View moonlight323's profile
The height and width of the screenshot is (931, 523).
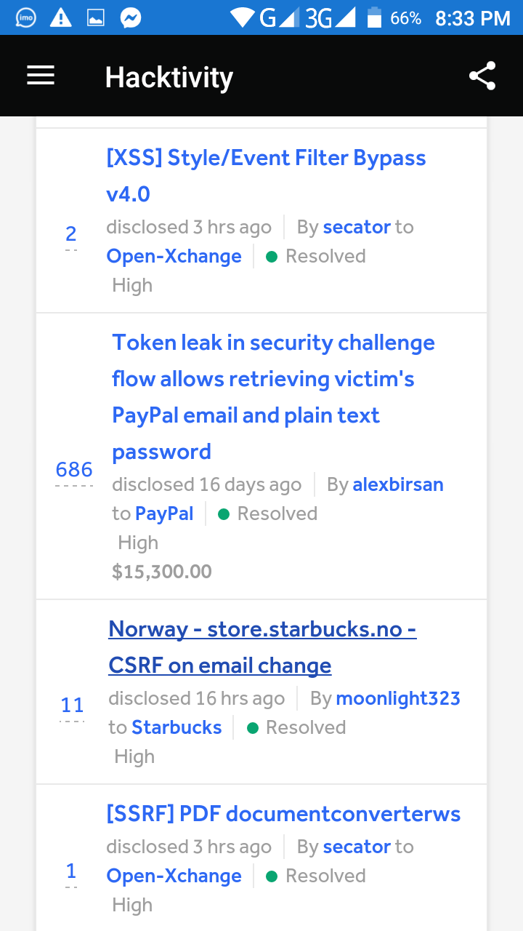coord(398,698)
